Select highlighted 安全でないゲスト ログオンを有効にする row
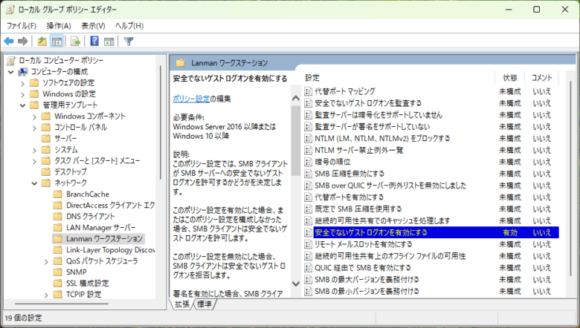Image resolution: width=580 pixels, height=328 pixels. [431, 232]
